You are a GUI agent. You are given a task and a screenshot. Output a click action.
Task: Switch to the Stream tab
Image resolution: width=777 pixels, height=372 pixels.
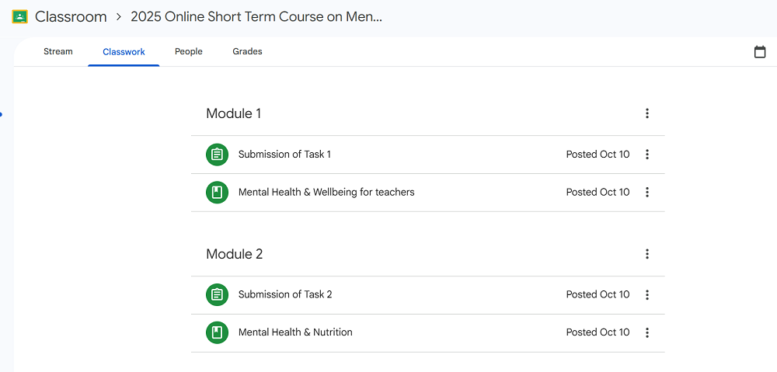tap(58, 52)
